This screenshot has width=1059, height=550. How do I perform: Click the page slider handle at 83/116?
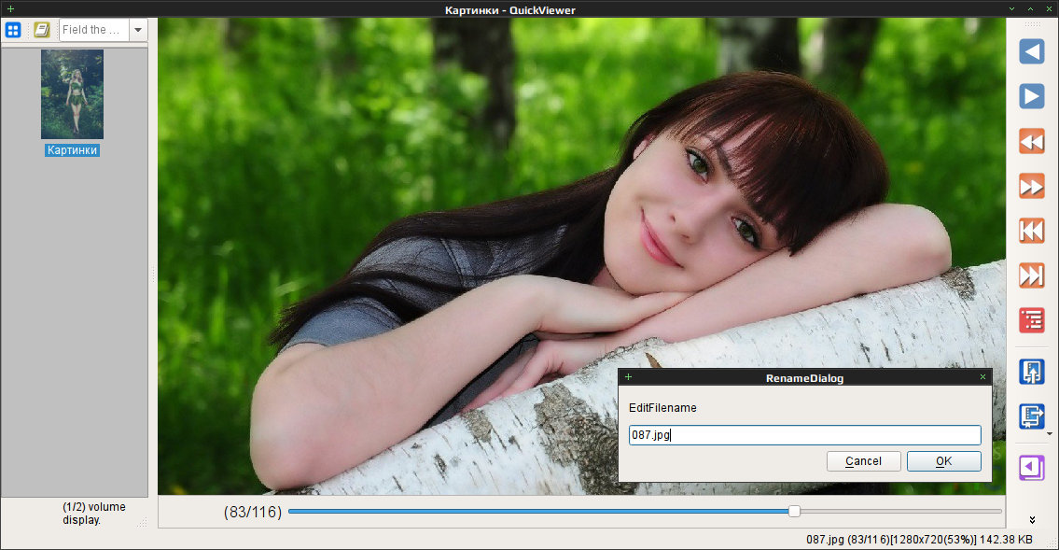[794, 512]
